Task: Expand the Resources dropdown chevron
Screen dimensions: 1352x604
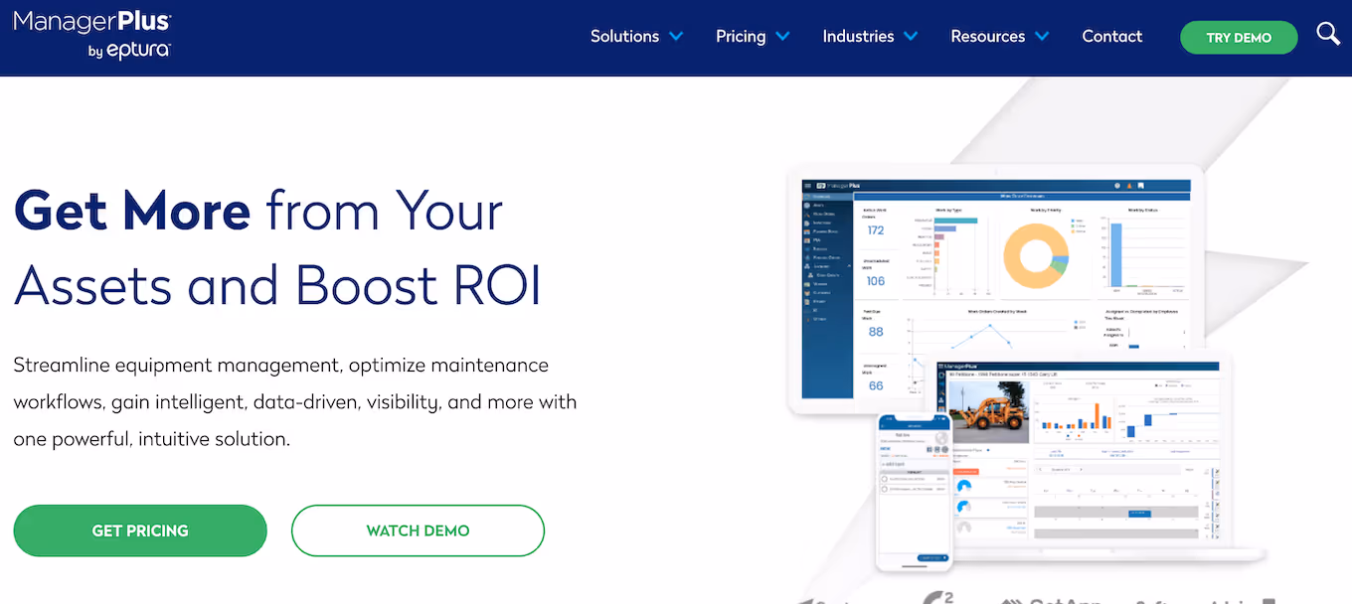Action: [1042, 37]
